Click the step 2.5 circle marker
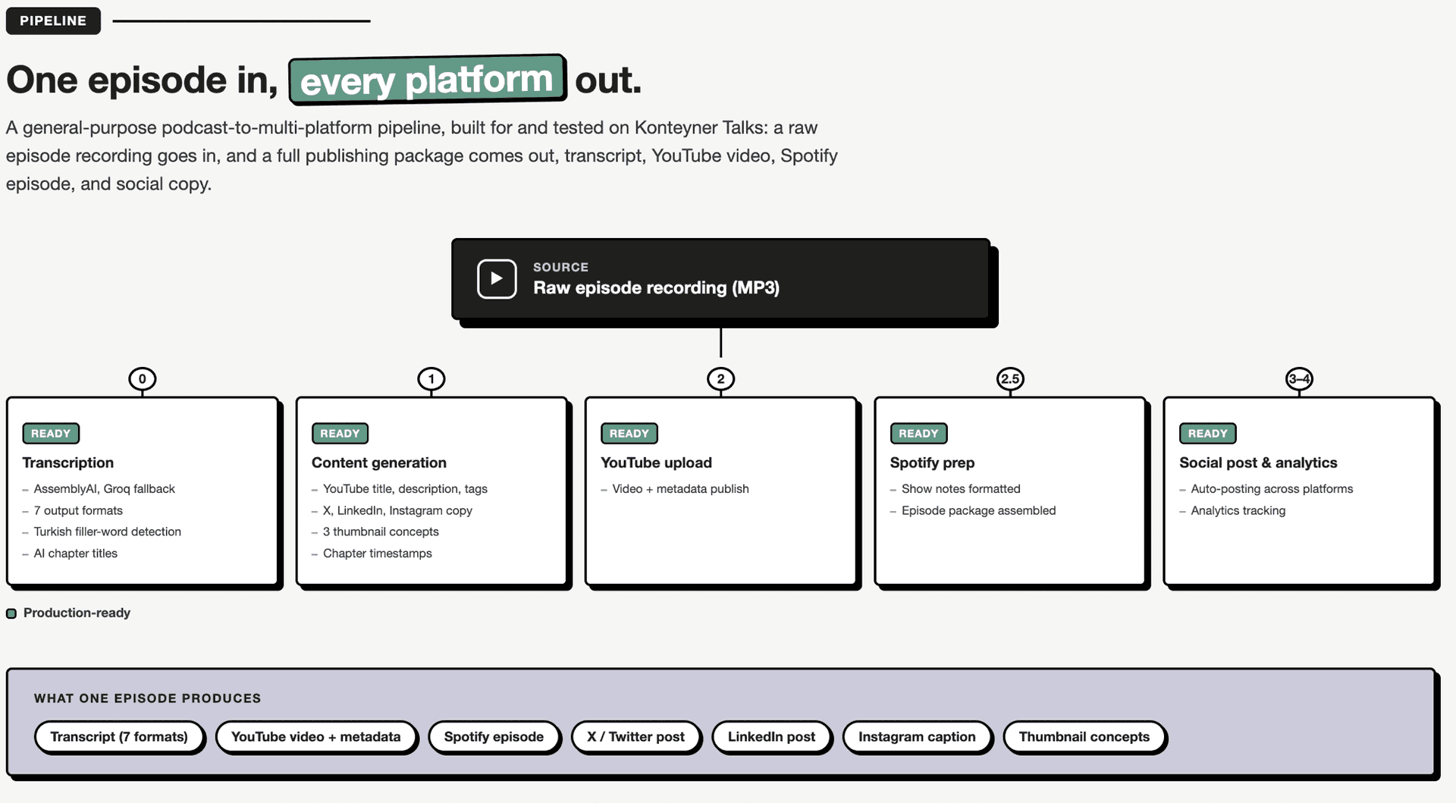1456x803 pixels. [1010, 379]
